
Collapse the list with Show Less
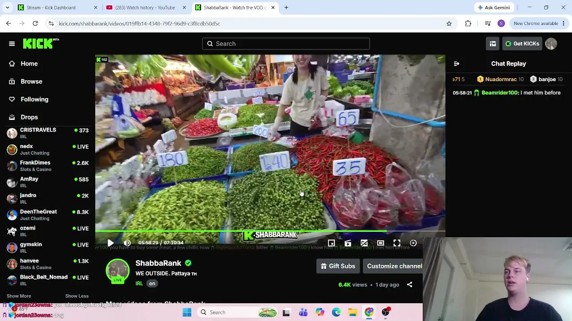pyautogui.click(x=77, y=296)
